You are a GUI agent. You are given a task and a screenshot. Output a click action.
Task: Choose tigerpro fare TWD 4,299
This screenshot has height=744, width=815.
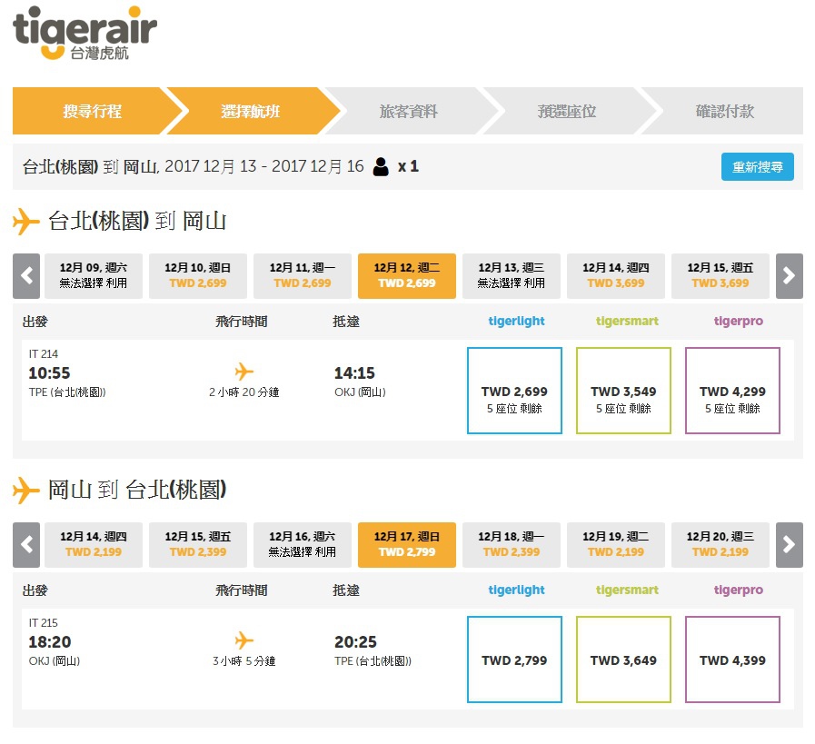click(733, 391)
